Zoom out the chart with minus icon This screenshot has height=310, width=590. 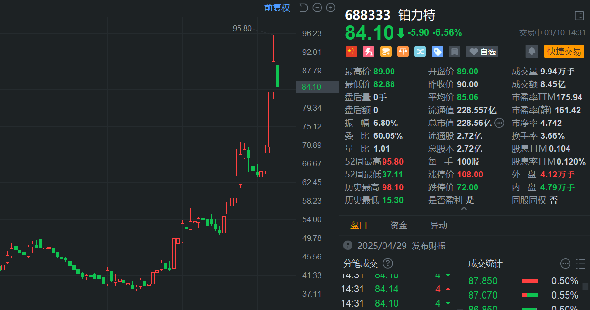[x=317, y=8]
